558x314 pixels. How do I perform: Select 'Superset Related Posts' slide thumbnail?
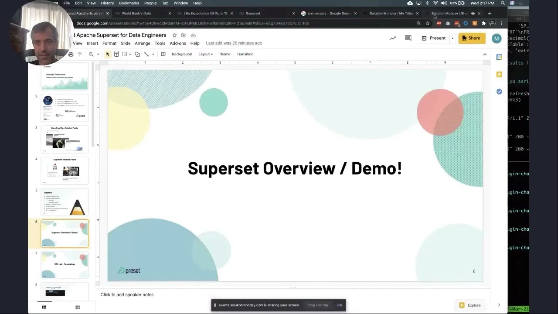pos(65,171)
